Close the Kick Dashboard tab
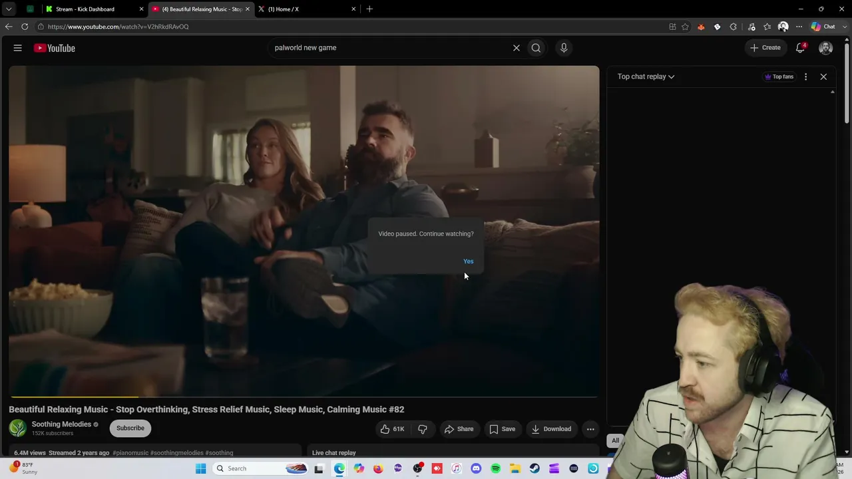The width and height of the screenshot is (852, 479). point(141,9)
